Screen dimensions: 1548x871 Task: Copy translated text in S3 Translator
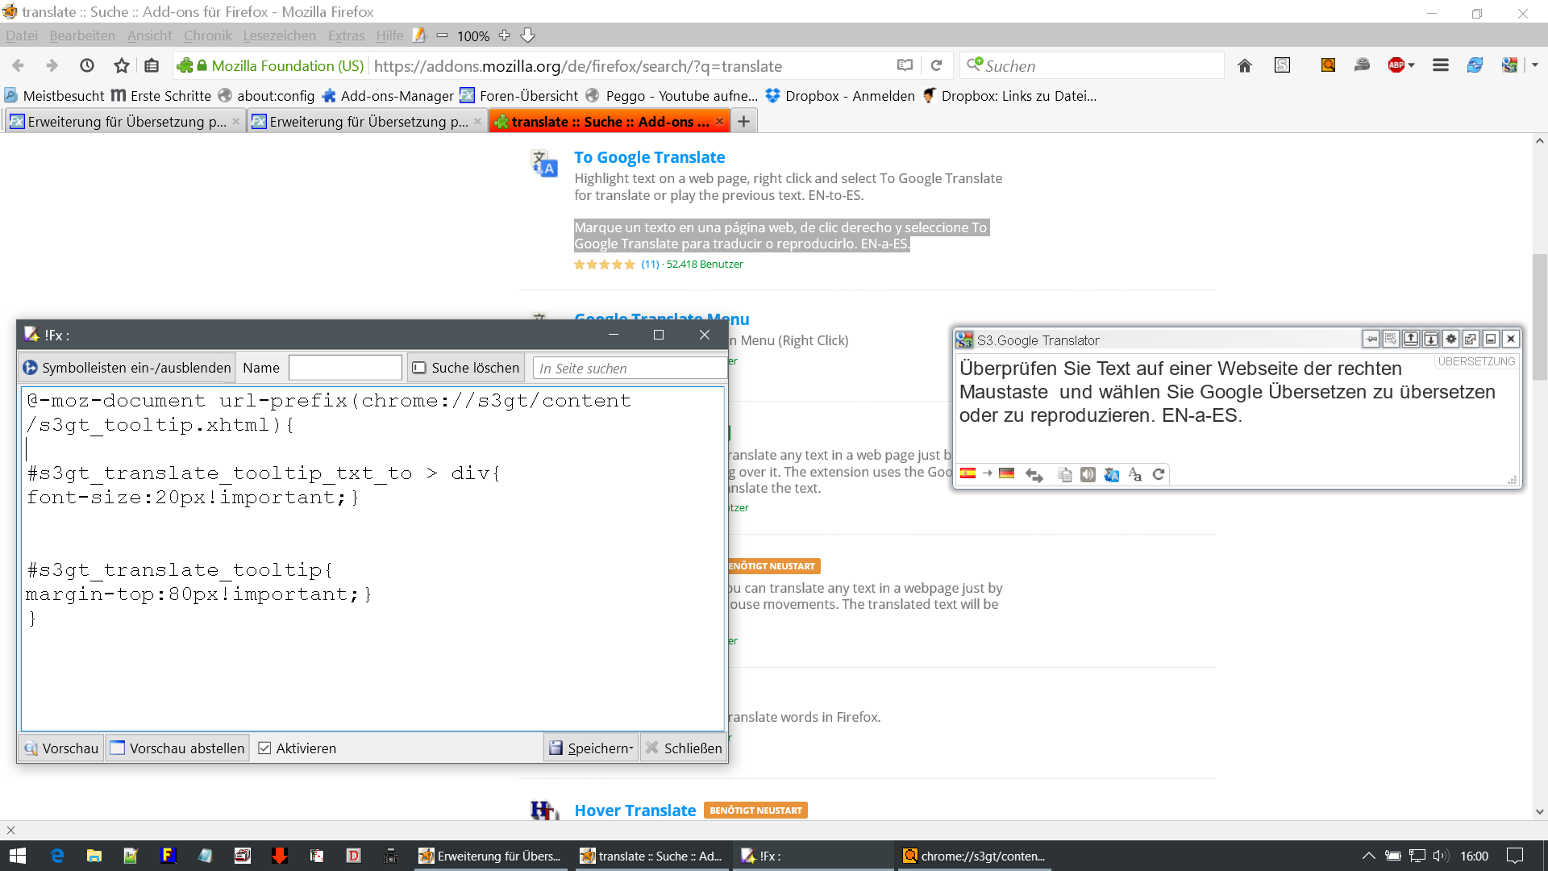[x=1064, y=475]
